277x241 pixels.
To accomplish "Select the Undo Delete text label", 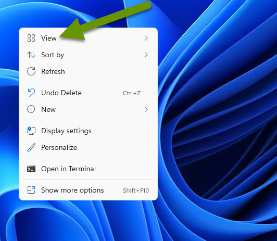I will pos(61,93).
